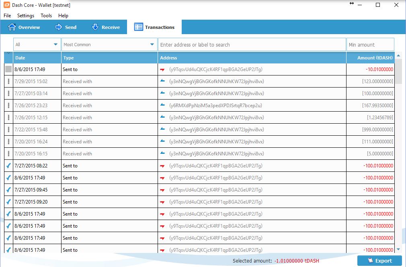Open the Tools menu
The height and width of the screenshot is (267, 406).
[x=46, y=16]
